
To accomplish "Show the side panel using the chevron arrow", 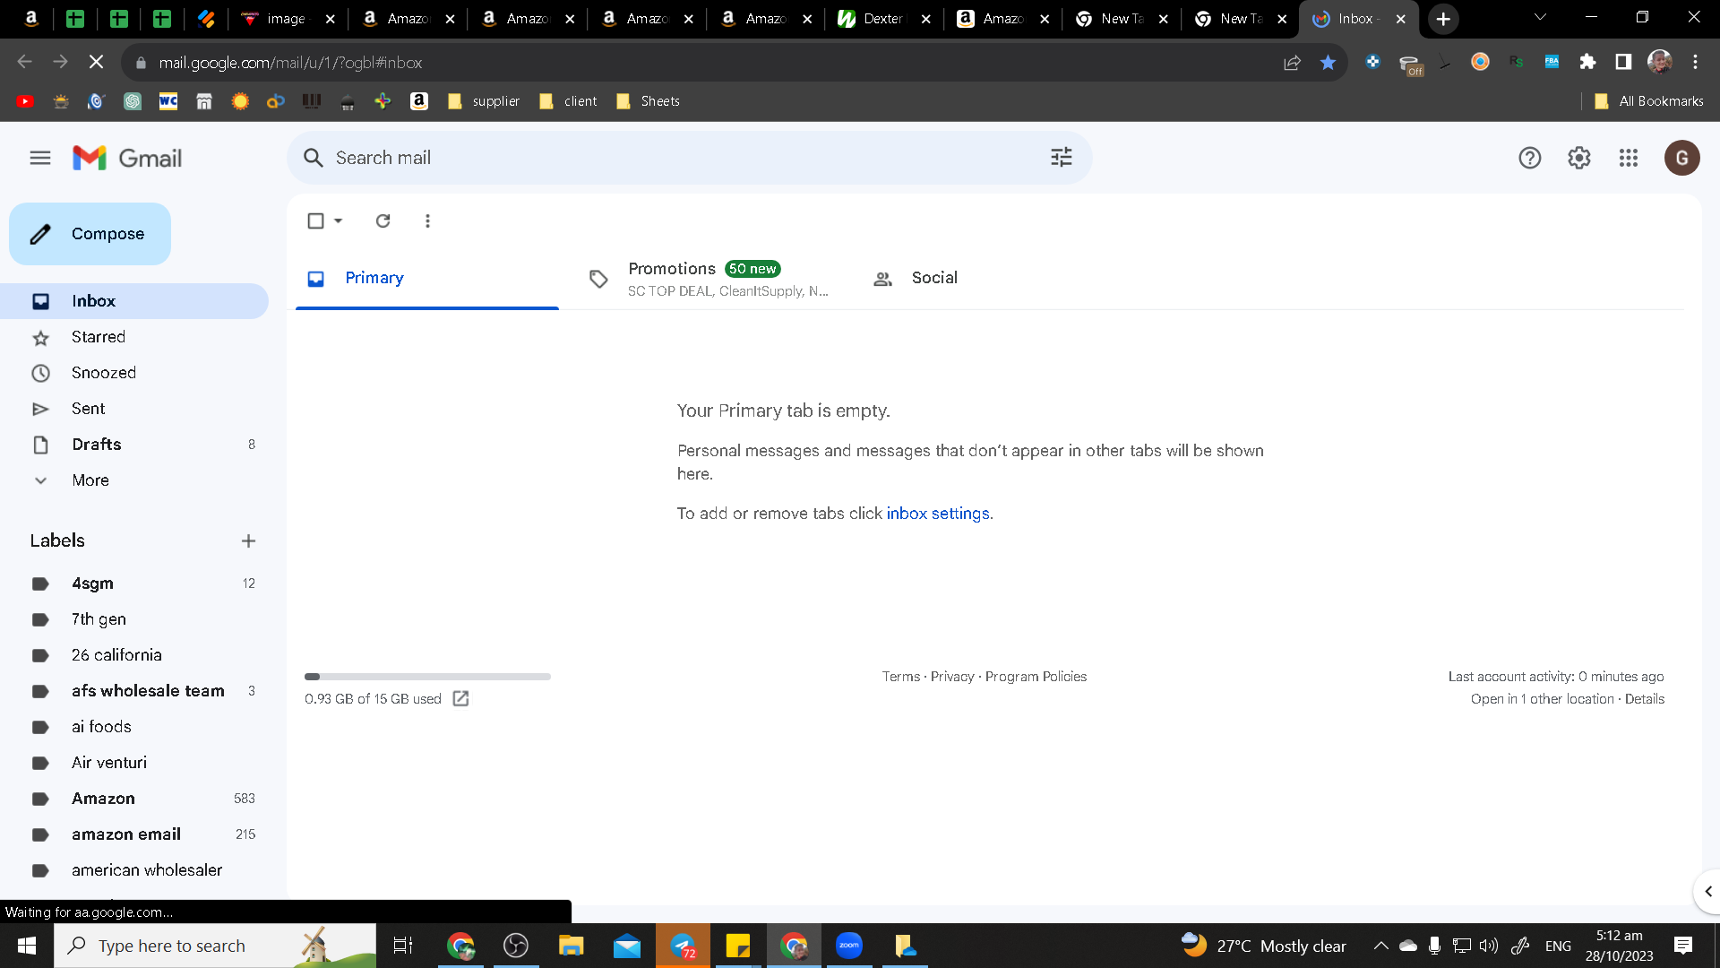I will click(1707, 891).
